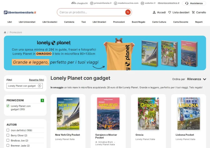Viewport: 210px width, 148px height.
Task: Click the shopping cart icon
Action: [193, 12]
